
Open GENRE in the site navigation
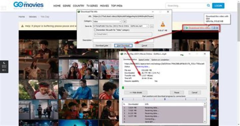(x=67, y=6)
